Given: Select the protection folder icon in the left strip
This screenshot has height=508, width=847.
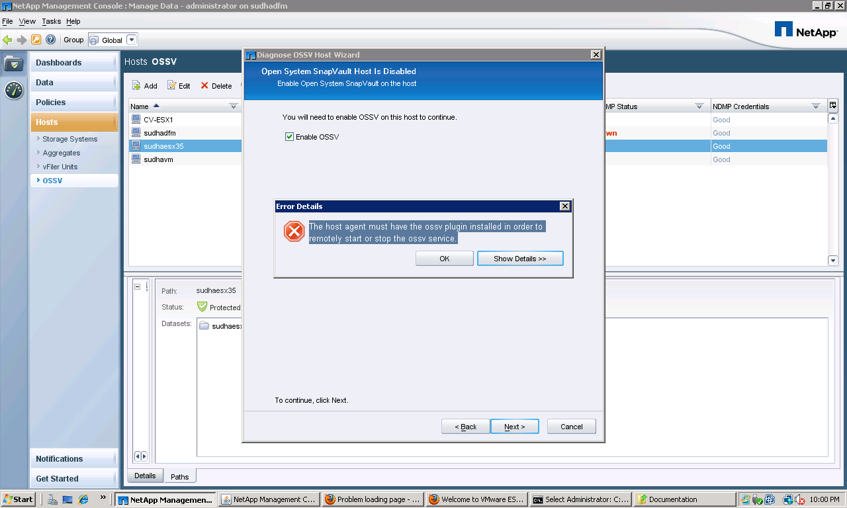Looking at the screenshot, I should pyautogui.click(x=14, y=63).
